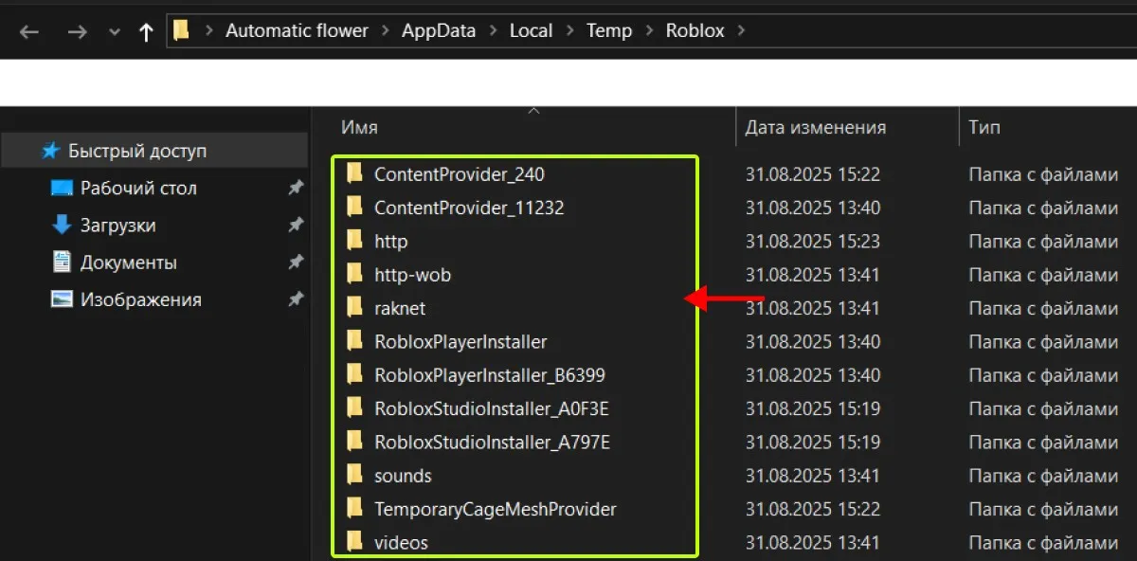This screenshot has height=561, width=1137.
Task: Click folder icon of RobloxPlayerInstaller
Action: [354, 340]
